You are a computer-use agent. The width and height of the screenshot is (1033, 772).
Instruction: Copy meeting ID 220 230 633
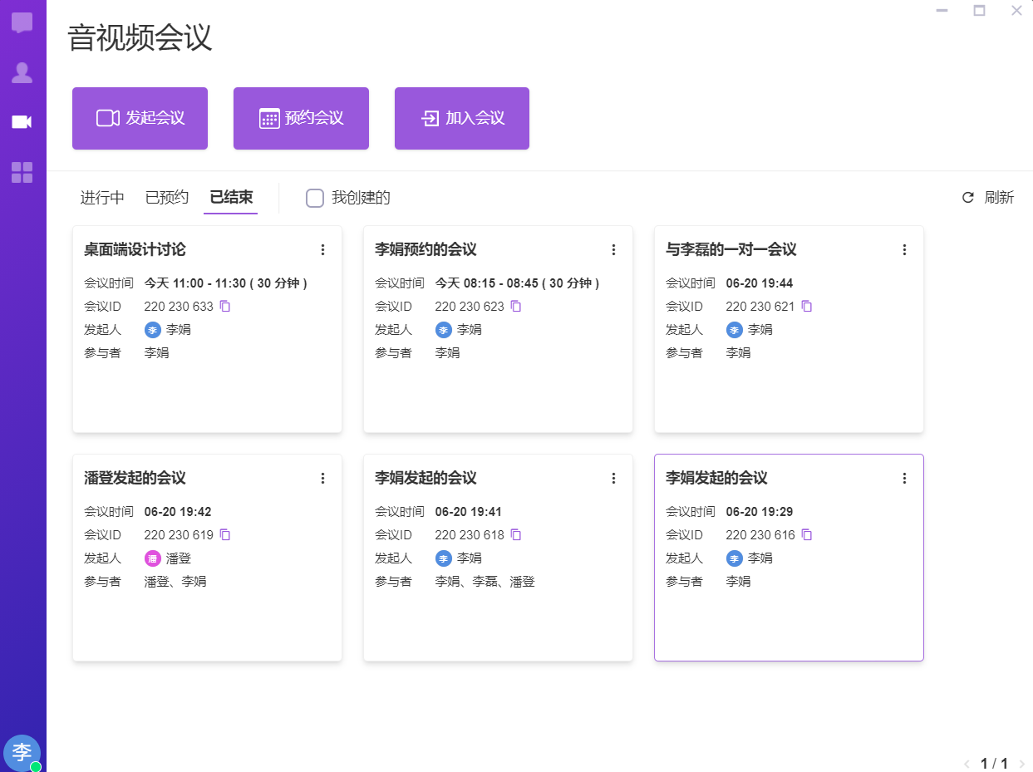coord(225,306)
